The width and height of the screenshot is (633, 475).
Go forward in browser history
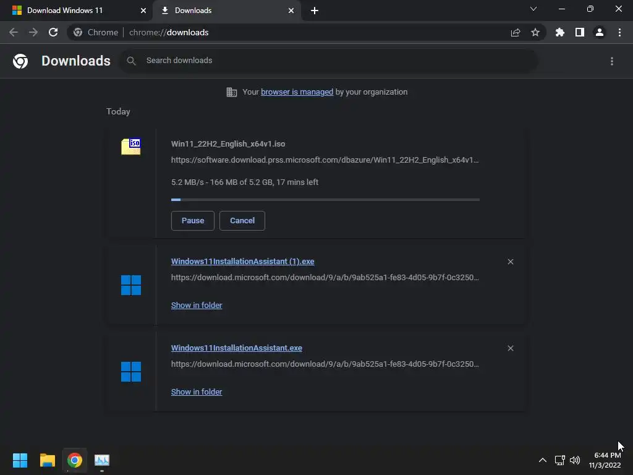tap(33, 32)
